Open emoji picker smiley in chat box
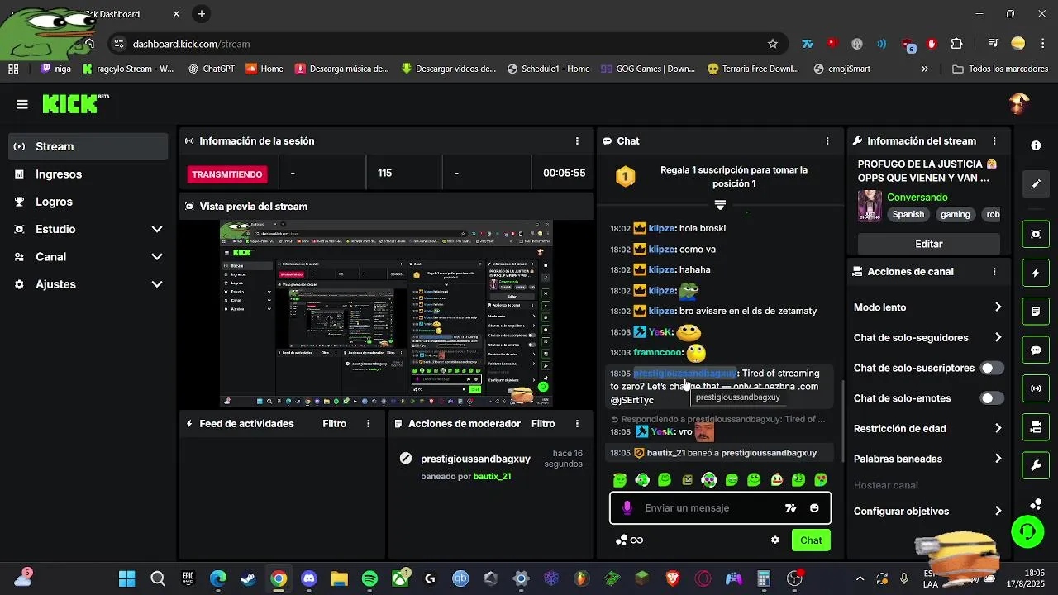Viewport: 1058px width, 595px height. [x=814, y=508]
